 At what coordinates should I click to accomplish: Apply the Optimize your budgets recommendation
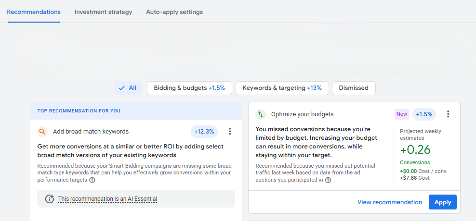click(443, 202)
